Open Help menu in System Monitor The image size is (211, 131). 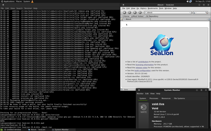point(158,94)
